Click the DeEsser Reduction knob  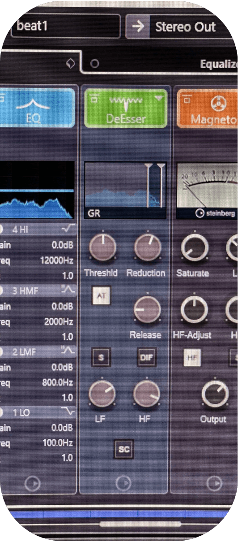pos(147,247)
